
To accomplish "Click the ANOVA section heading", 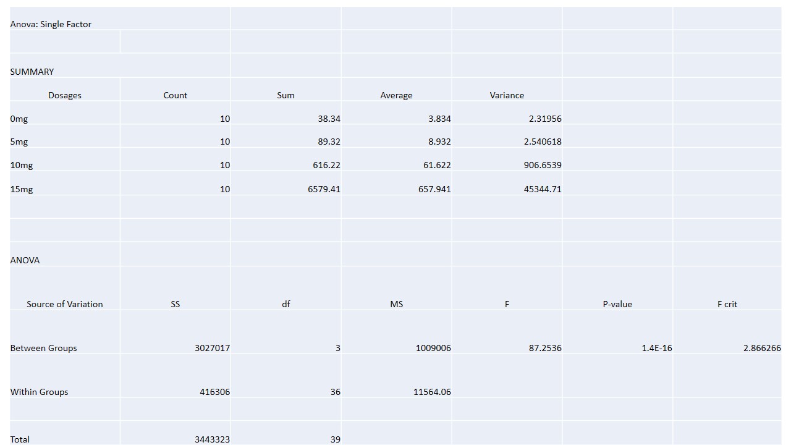I will click(x=25, y=260).
